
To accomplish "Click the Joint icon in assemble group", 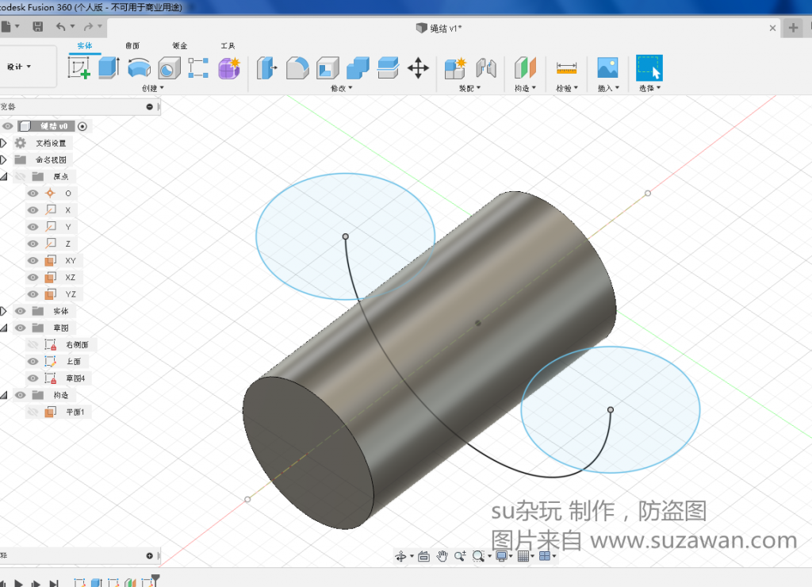I will 486,68.
